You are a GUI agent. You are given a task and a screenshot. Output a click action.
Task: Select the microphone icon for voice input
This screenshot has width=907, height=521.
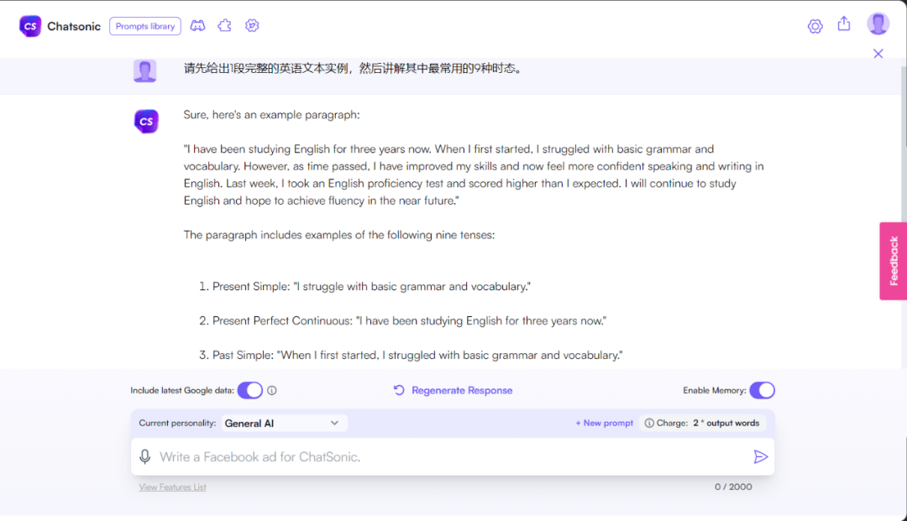145,456
